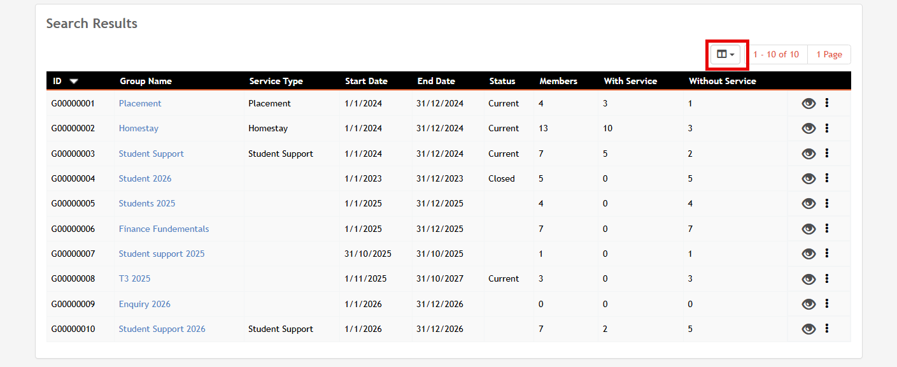Click the '1 - 10 of 10' pager button

click(776, 54)
